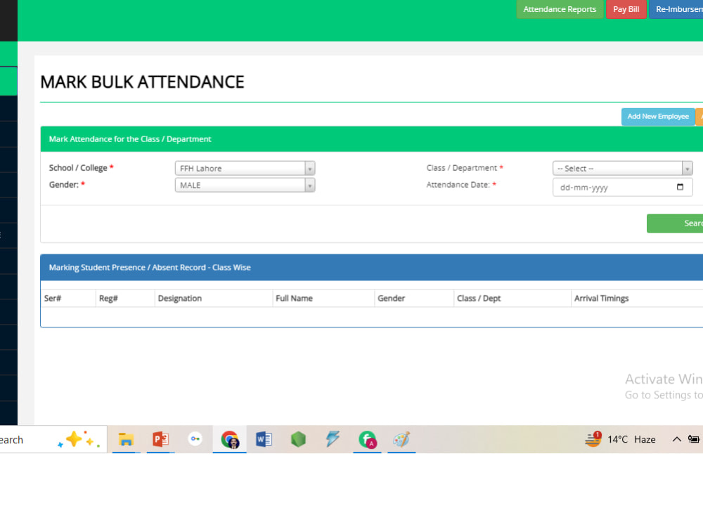The width and height of the screenshot is (703, 527).
Task: Click the MARK BULK ATTENDANCE heading
Action: pyautogui.click(x=142, y=82)
